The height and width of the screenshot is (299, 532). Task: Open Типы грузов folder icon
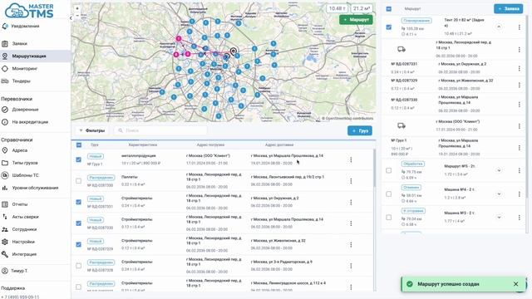coord(5,163)
